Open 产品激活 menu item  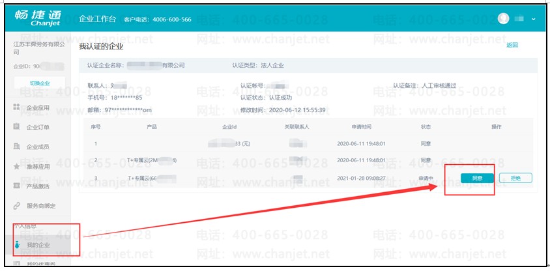(38, 186)
